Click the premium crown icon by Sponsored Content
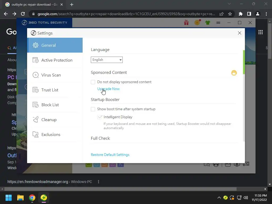The width and height of the screenshot is (272, 204). click(x=234, y=73)
